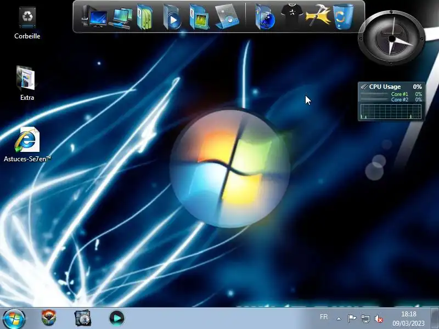Click the Core #1 usage row
Screen dimensions: 439x329
[x=391, y=94]
